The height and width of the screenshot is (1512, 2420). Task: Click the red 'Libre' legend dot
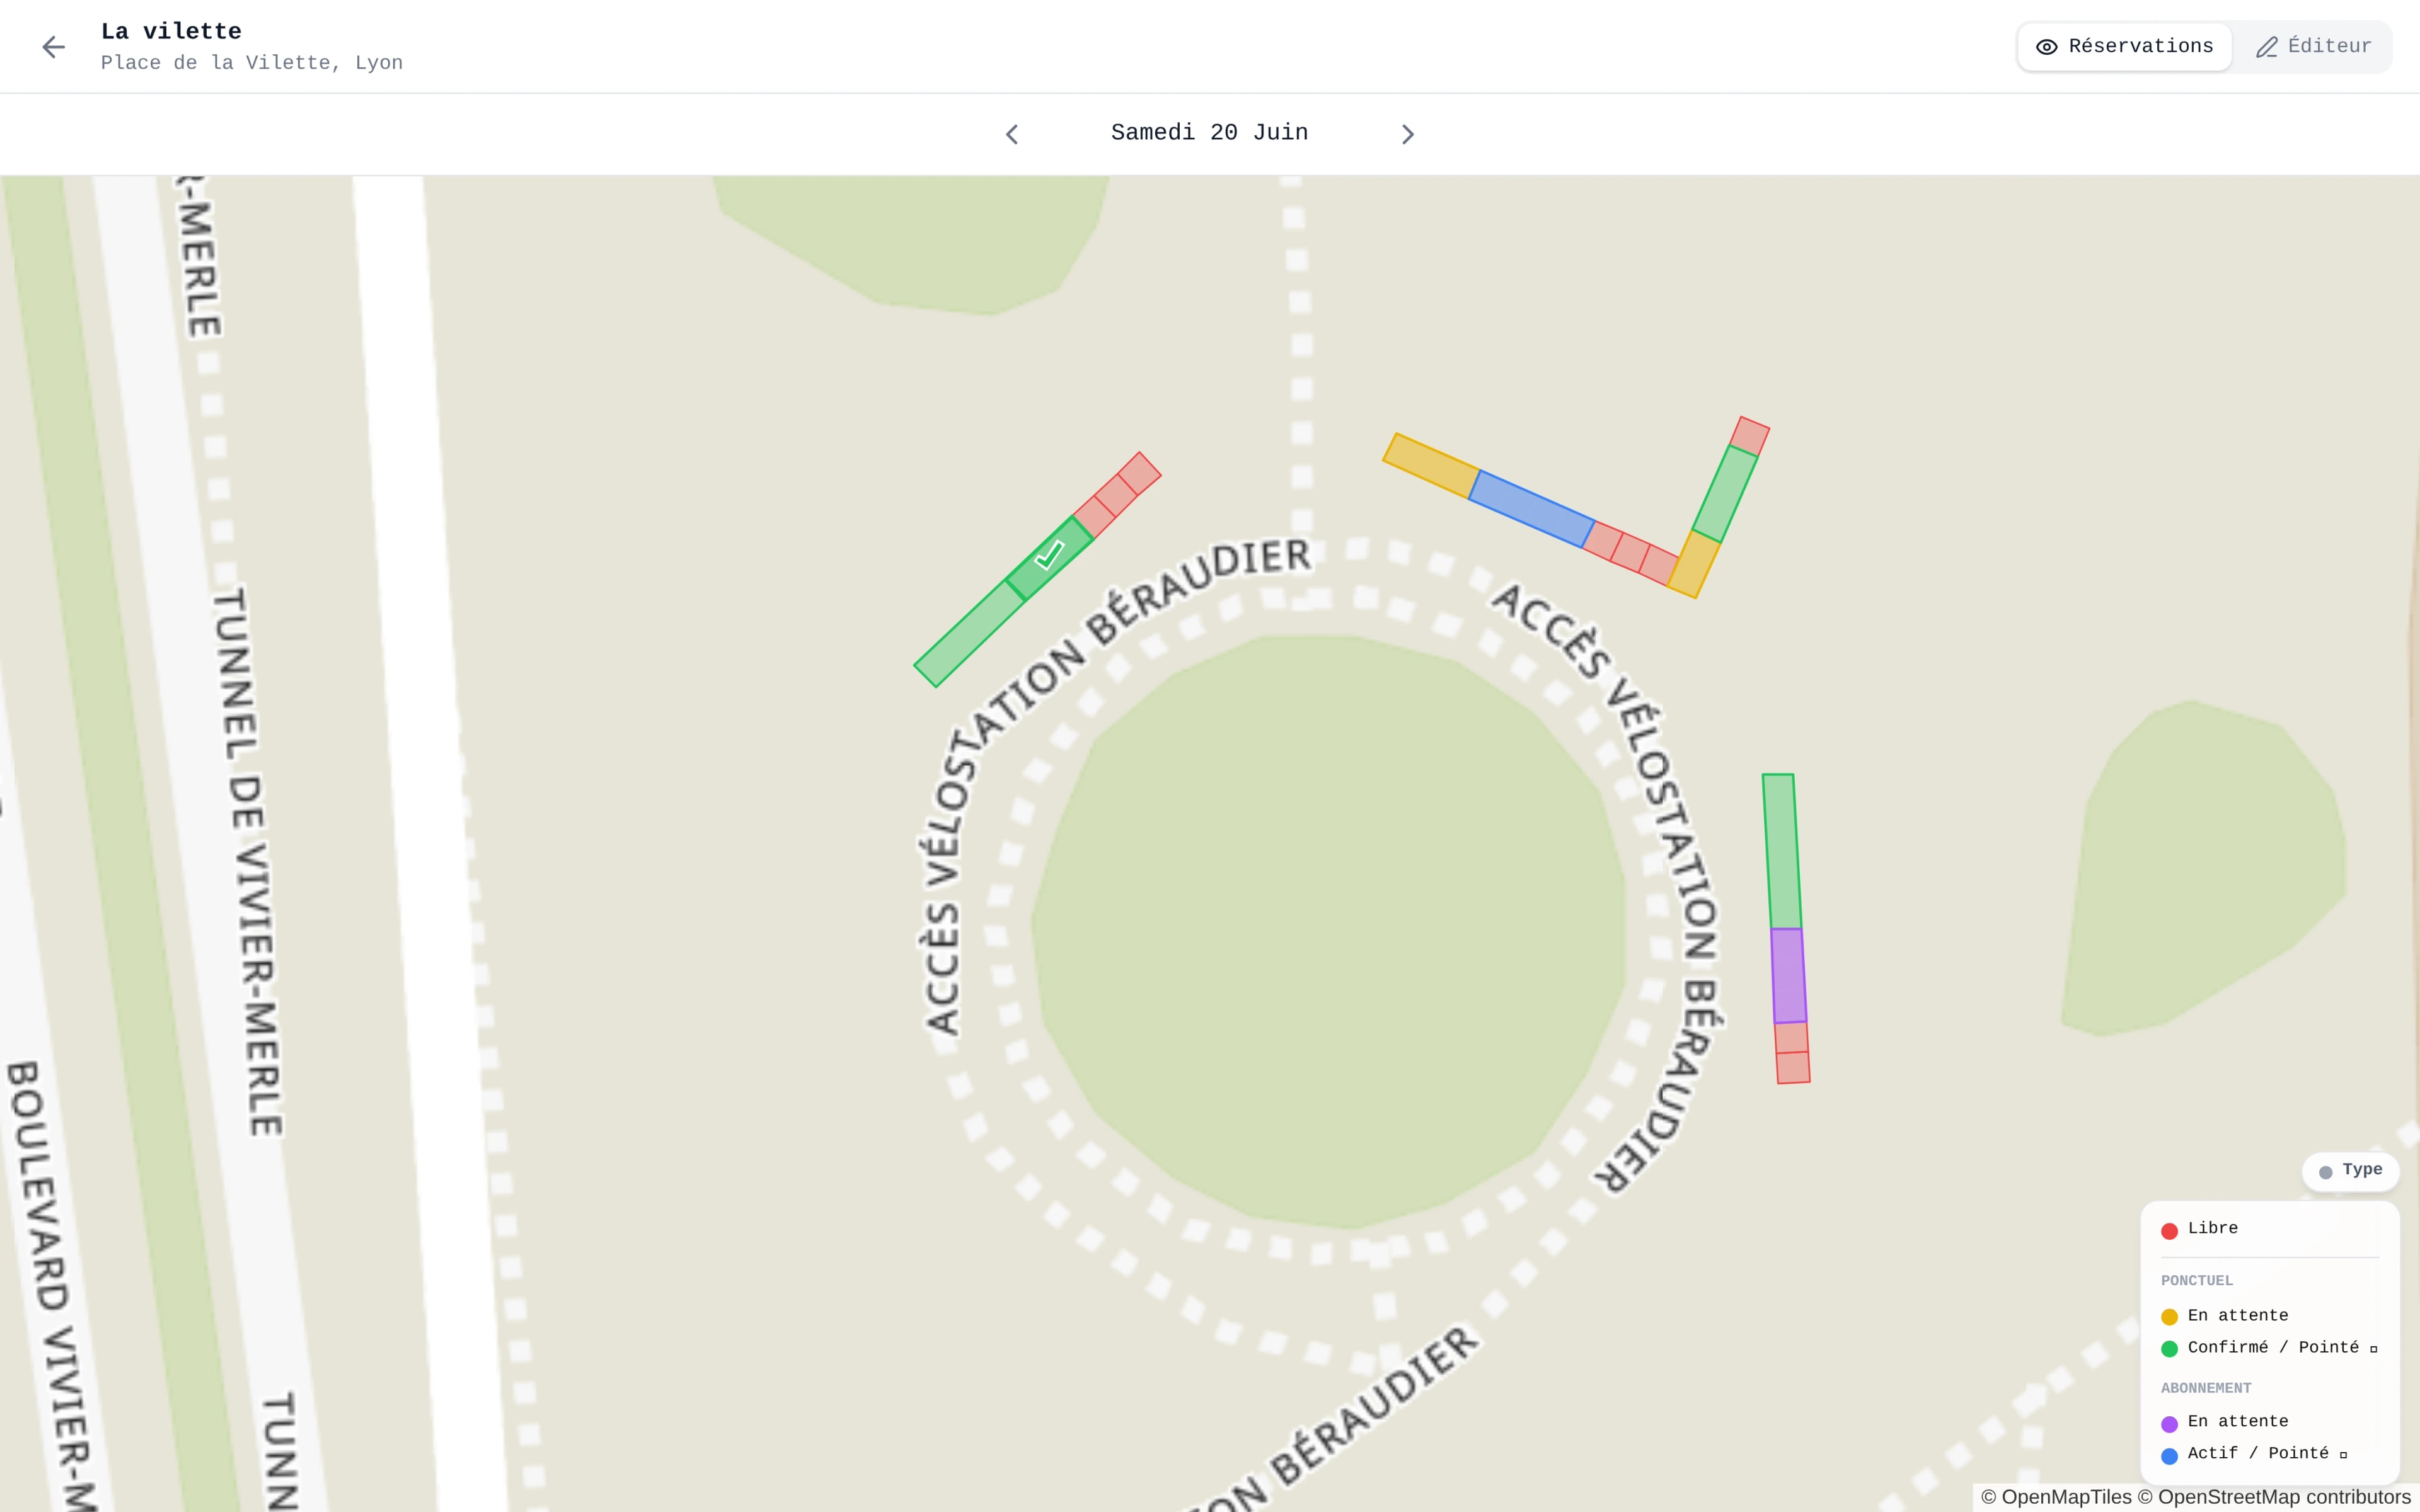[x=2169, y=1231]
